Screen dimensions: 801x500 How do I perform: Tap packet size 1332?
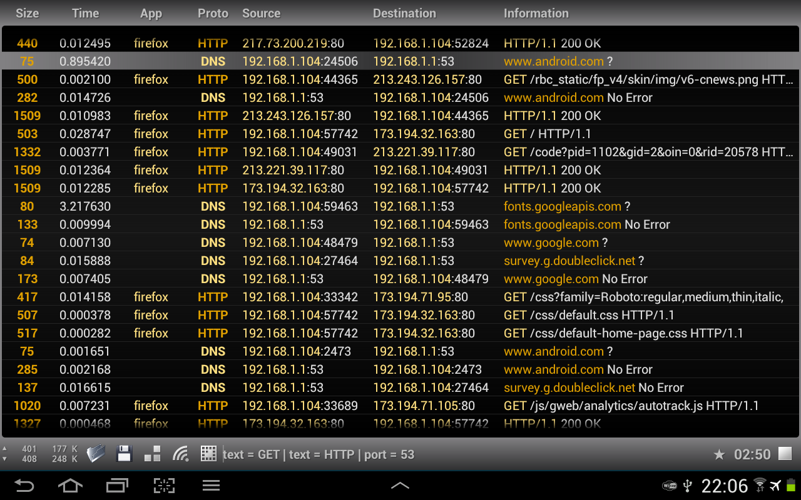27,152
